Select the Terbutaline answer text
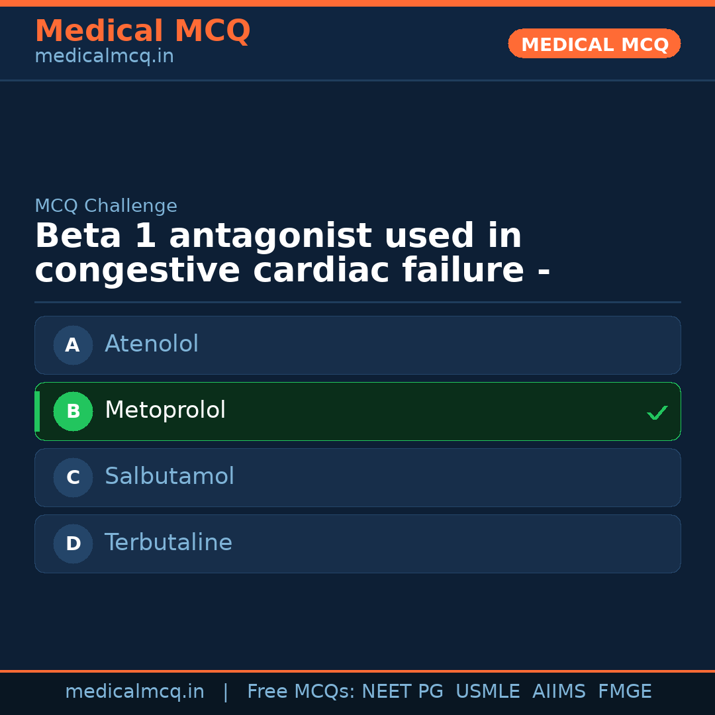The width and height of the screenshot is (715, 715). pos(168,543)
